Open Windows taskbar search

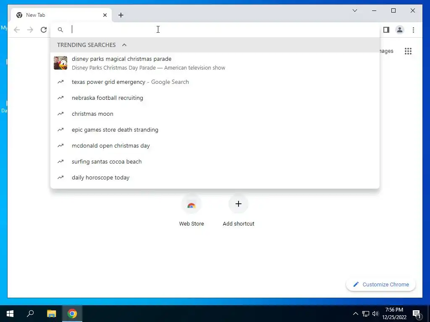tap(30, 314)
